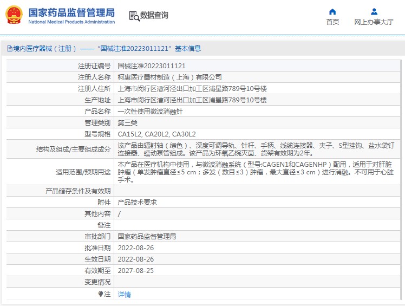405x306 pixels.
Task: Select expiry date 2027-08-25
Action: pos(135,271)
